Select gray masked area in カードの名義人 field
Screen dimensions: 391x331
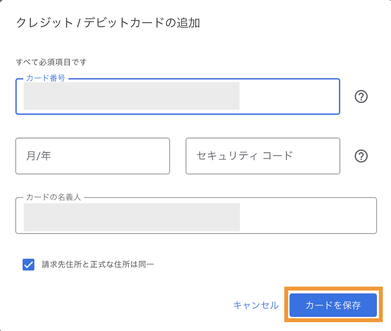pos(132,217)
